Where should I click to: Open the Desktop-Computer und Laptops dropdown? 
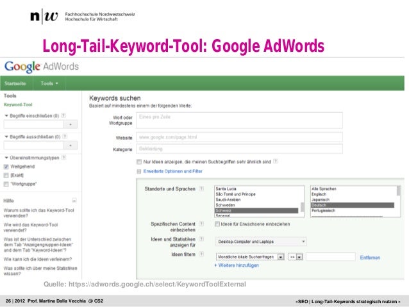click(x=261, y=242)
